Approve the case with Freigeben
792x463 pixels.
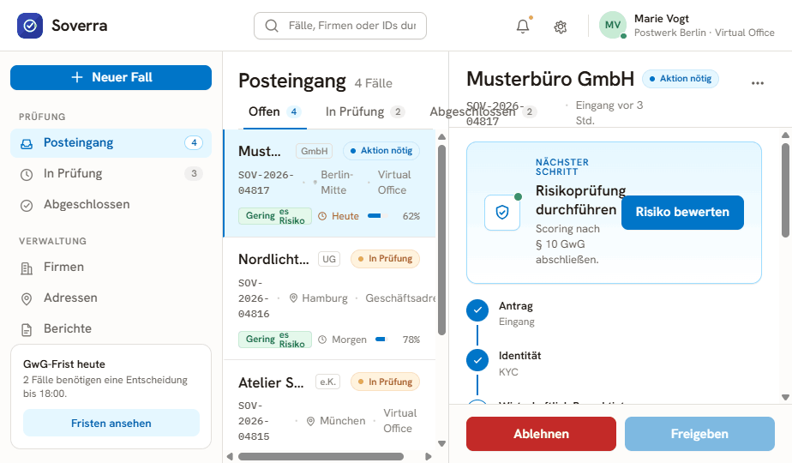pos(699,434)
